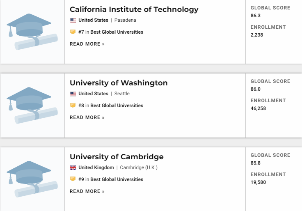
Task: Click Caltech's Best Global Universities ranking link
Action: click(x=117, y=32)
